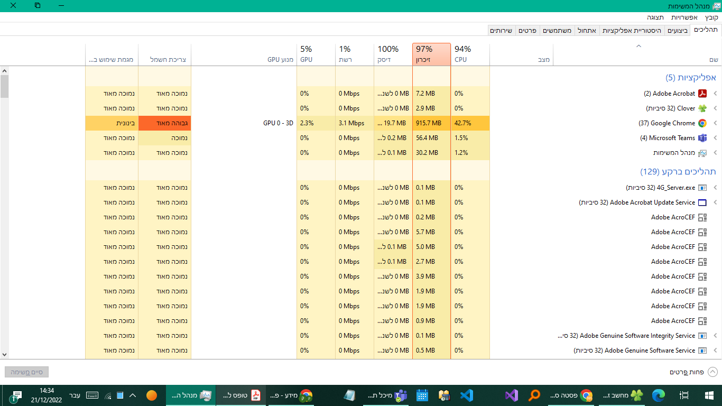Expand the מנהל המשימות process group
The height and width of the screenshot is (406, 722).
pos(715,153)
